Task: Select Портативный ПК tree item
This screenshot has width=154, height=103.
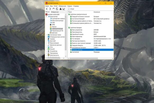Action: (58, 31)
